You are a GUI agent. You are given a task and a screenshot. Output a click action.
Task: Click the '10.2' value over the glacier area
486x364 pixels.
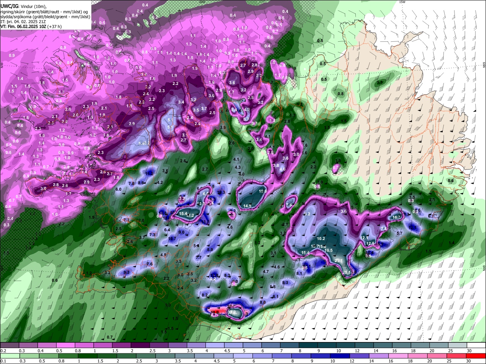pyautogui.click(x=321, y=238)
